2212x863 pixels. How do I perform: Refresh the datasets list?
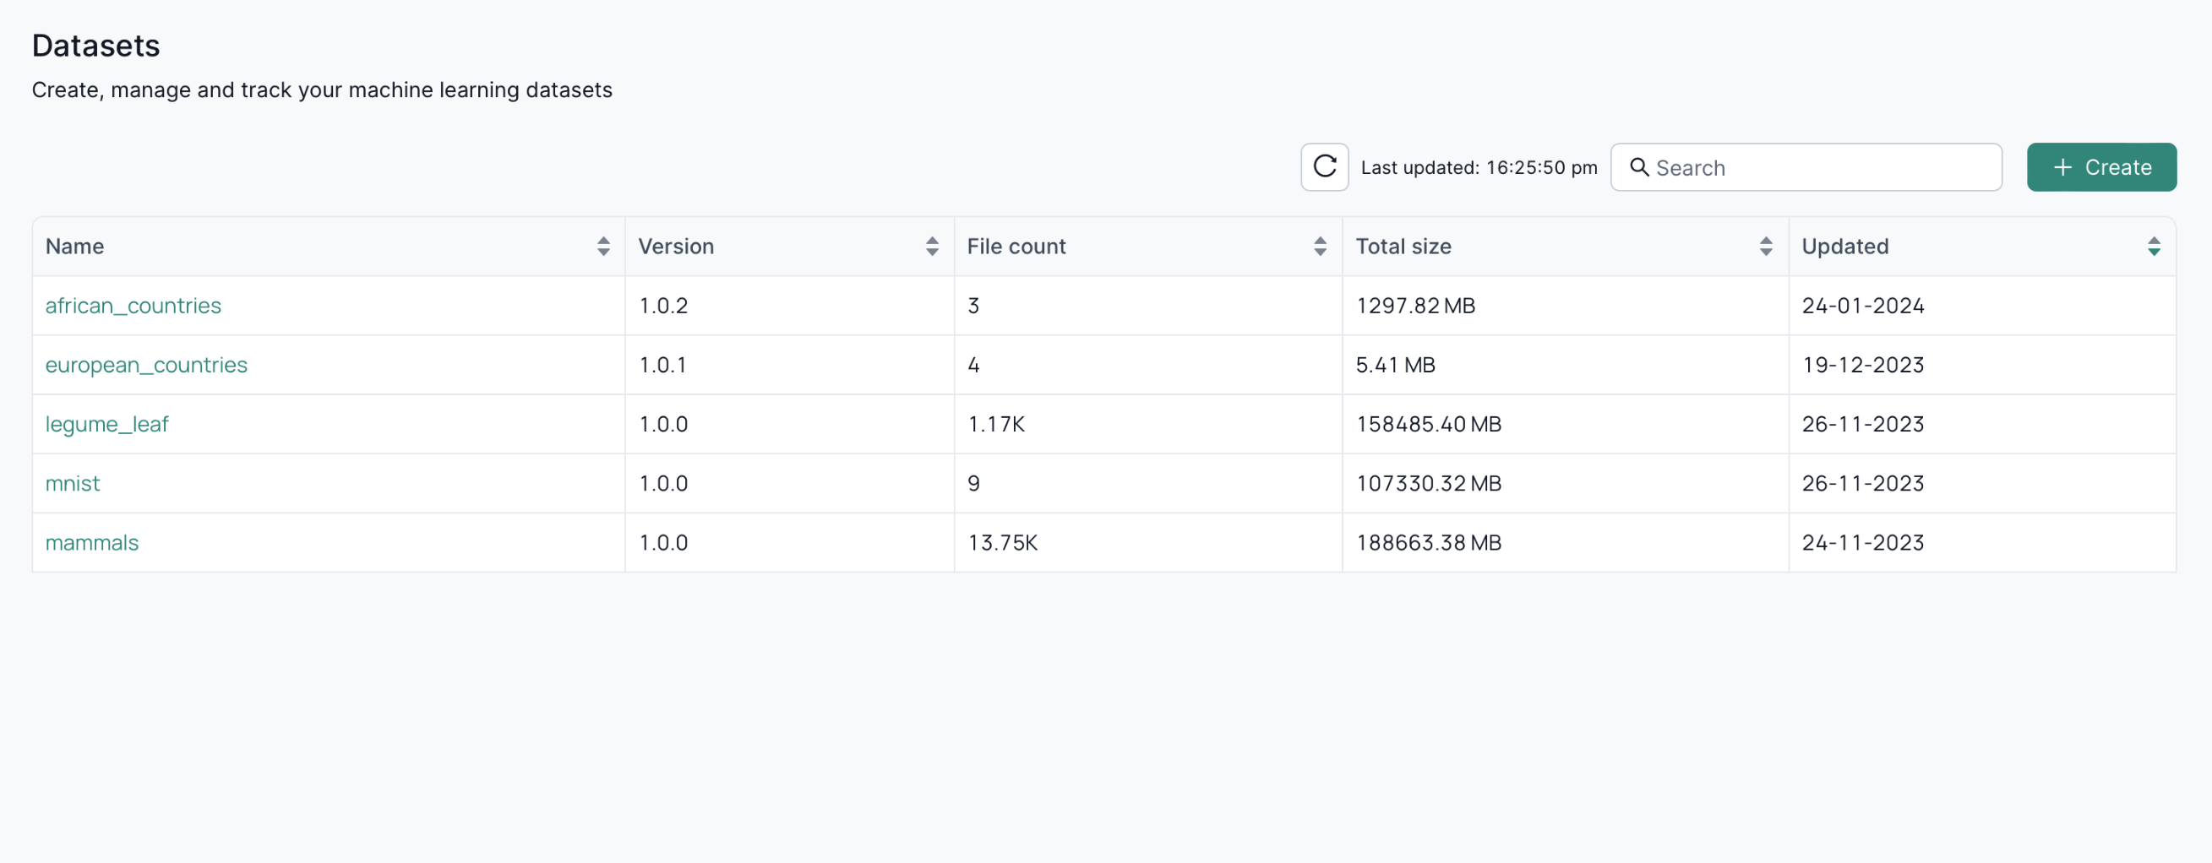(1324, 166)
